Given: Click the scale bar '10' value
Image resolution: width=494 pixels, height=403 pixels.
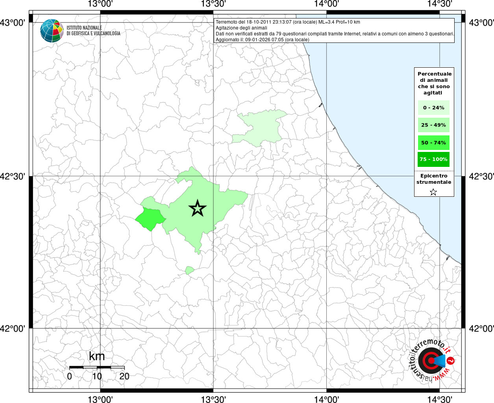Looking at the screenshot, I should 97,376.
